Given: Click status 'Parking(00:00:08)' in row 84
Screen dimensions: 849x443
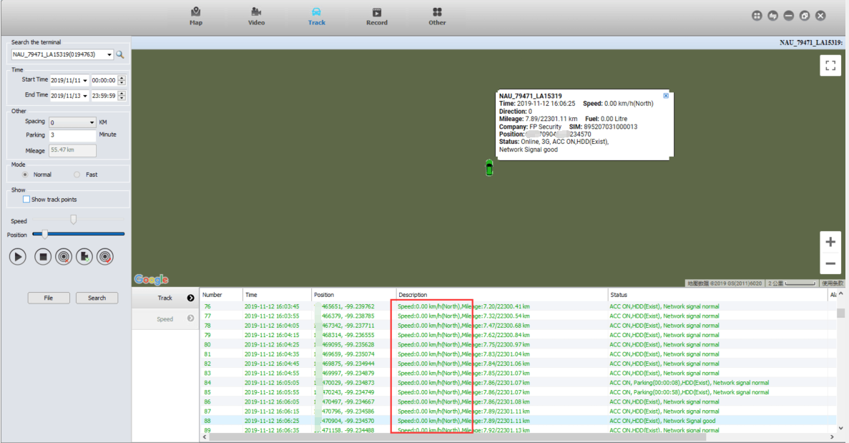Looking at the screenshot, I should point(657,382).
